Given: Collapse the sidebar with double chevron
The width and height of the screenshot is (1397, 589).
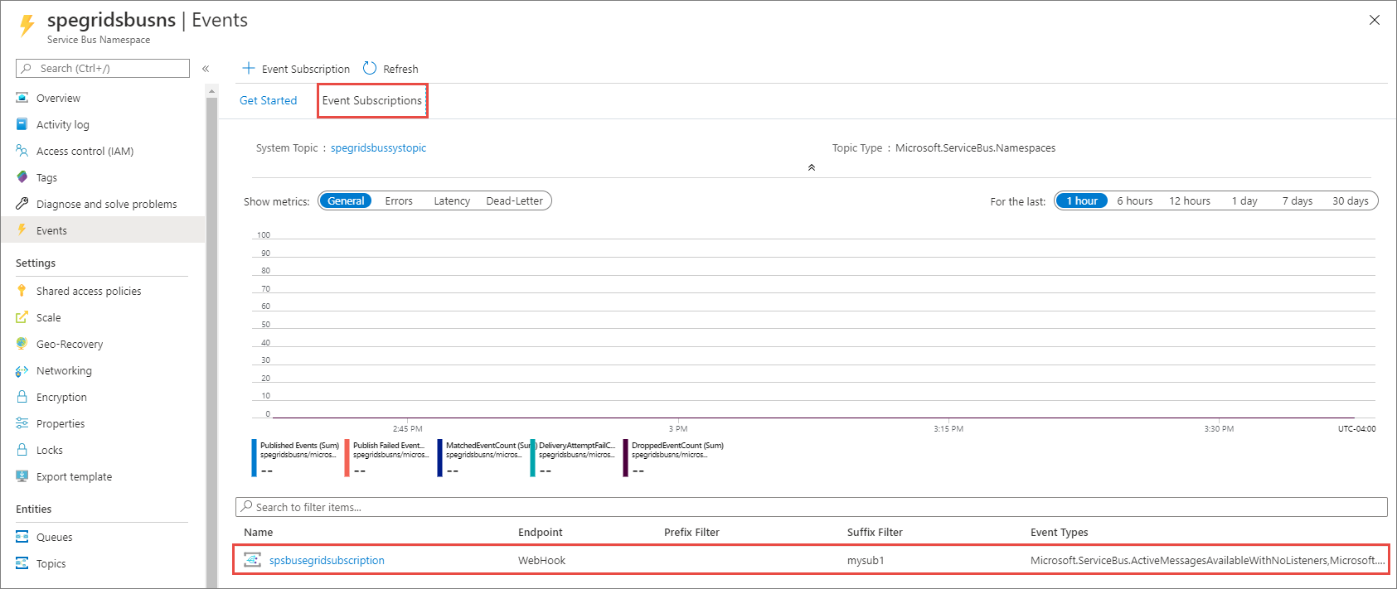Looking at the screenshot, I should [x=206, y=69].
